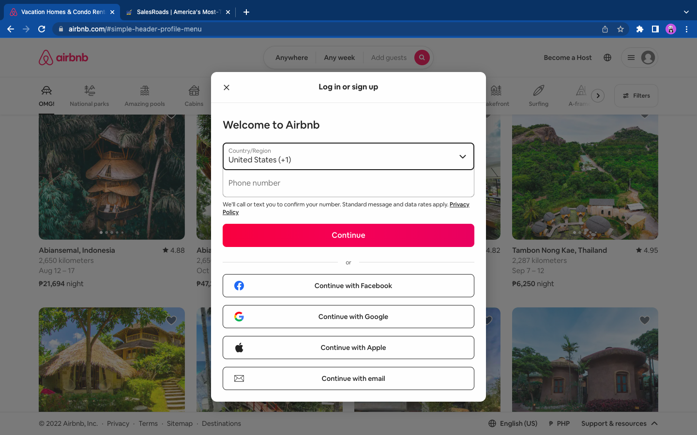Select the Amazing pools category
Image resolution: width=697 pixels, height=435 pixels.
point(145,96)
